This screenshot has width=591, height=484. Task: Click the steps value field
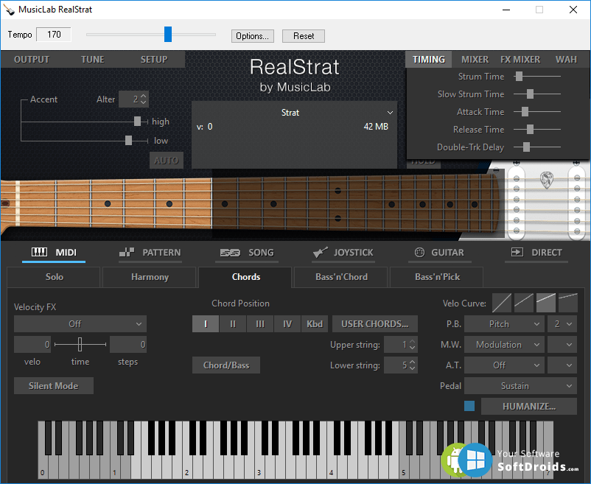[x=128, y=345]
